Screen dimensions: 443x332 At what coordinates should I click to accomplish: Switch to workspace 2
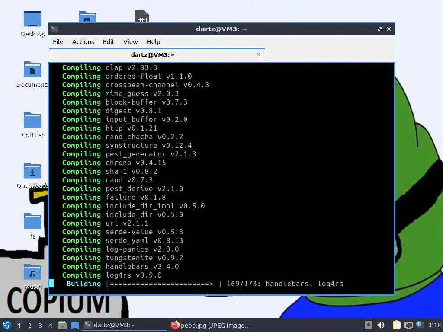tap(30, 326)
